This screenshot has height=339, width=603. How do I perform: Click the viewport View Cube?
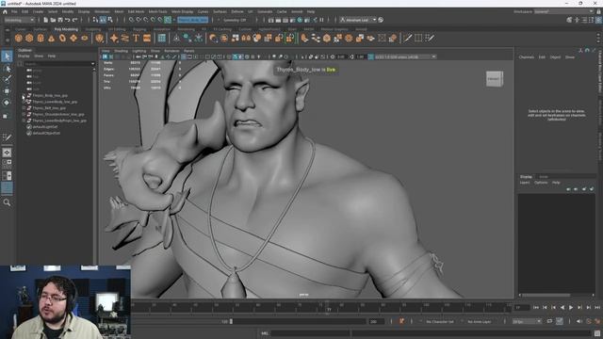[494, 79]
